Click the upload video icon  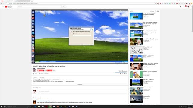(x=180, y=7)
